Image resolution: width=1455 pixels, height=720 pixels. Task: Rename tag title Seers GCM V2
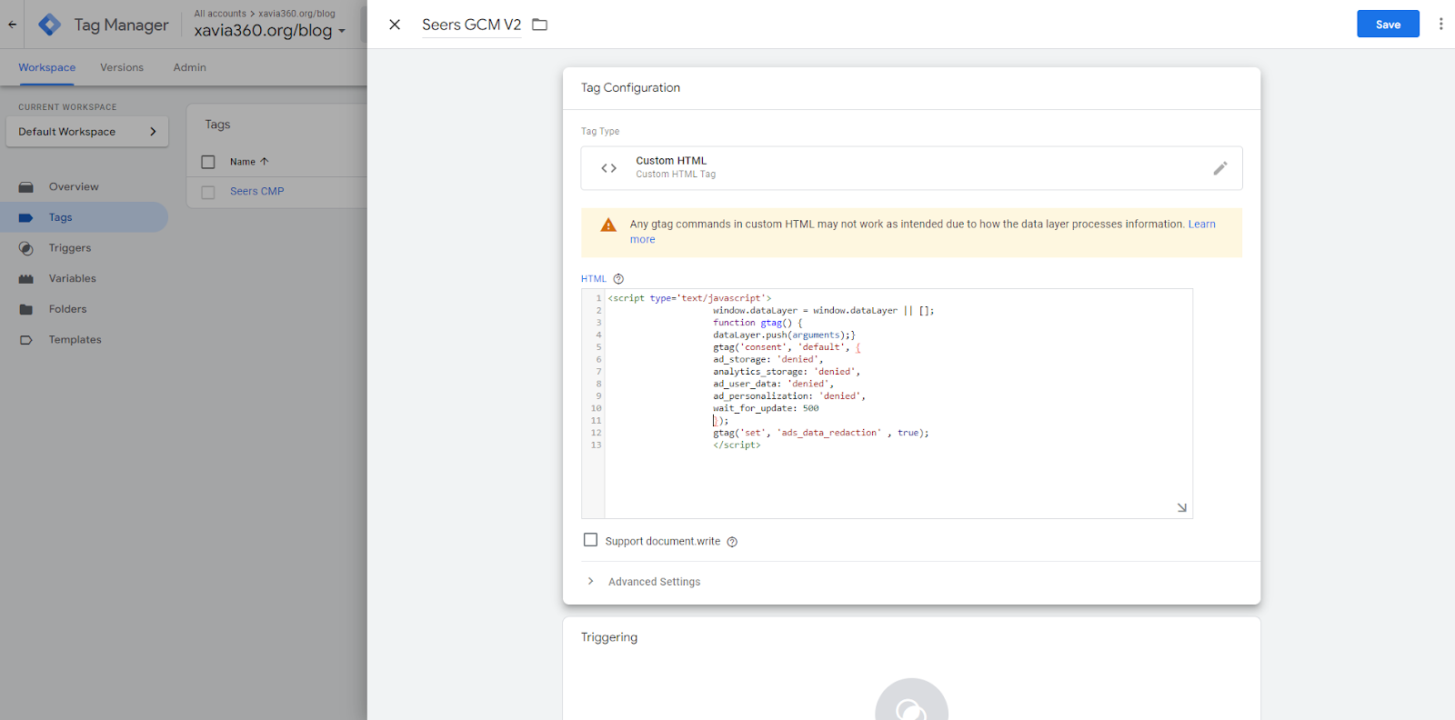[x=471, y=25]
